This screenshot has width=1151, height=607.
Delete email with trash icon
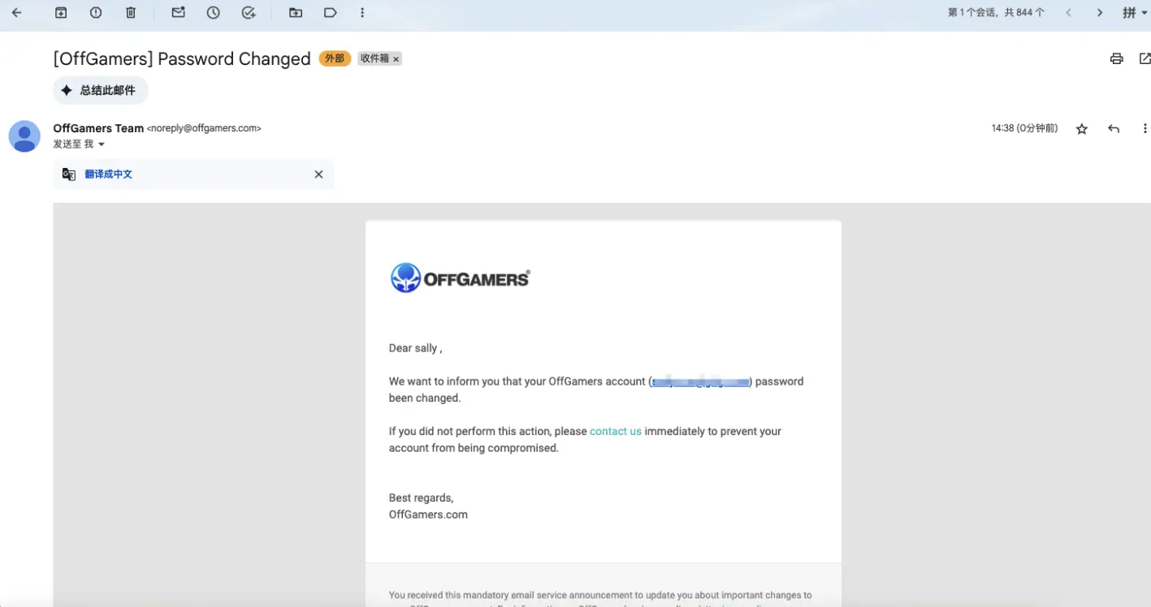(x=131, y=13)
